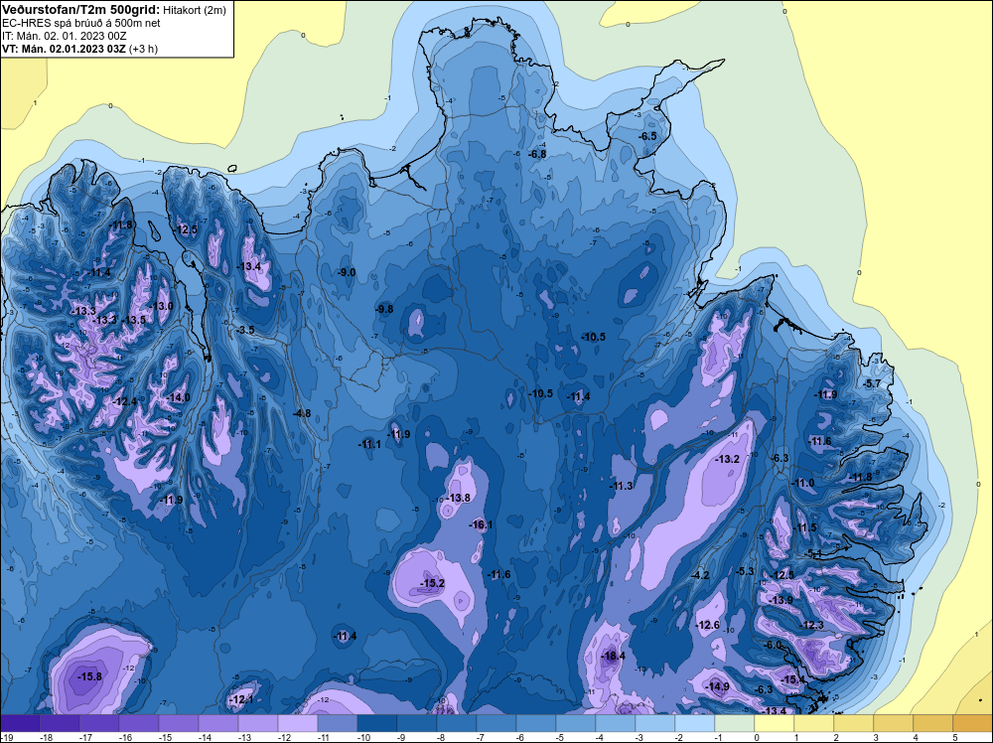The height and width of the screenshot is (743, 993).
Task: Click the -13.0 temperature value
Action: pyautogui.click(x=162, y=306)
